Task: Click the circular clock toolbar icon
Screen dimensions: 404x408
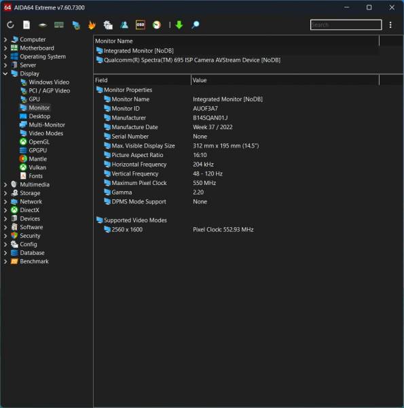Action: tap(156, 25)
